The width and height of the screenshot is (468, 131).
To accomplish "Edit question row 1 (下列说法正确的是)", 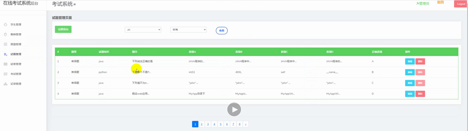I will [x=410, y=61].
